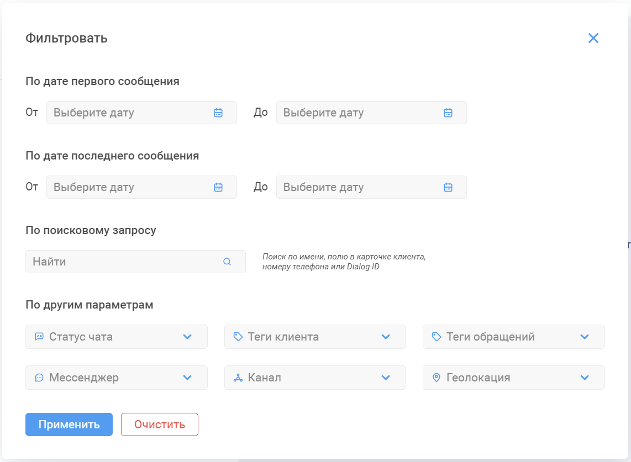Open the Канал dropdown list
Viewport: 631px width, 462px height.
(315, 377)
